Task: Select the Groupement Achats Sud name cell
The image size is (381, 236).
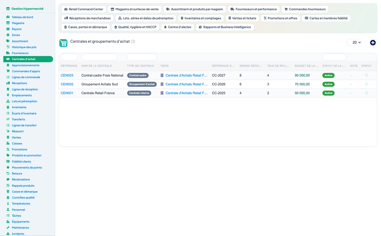Action: (99, 84)
